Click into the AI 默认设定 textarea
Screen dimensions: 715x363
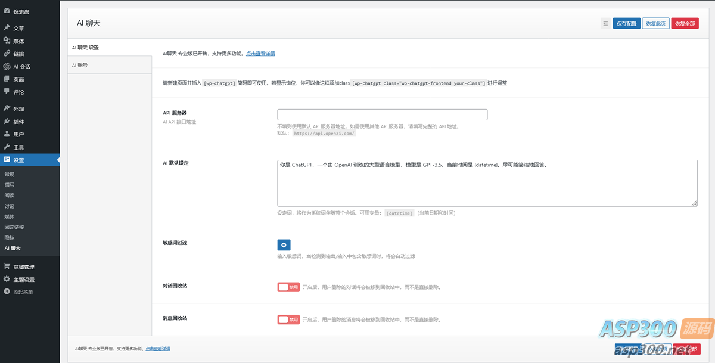point(487,183)
